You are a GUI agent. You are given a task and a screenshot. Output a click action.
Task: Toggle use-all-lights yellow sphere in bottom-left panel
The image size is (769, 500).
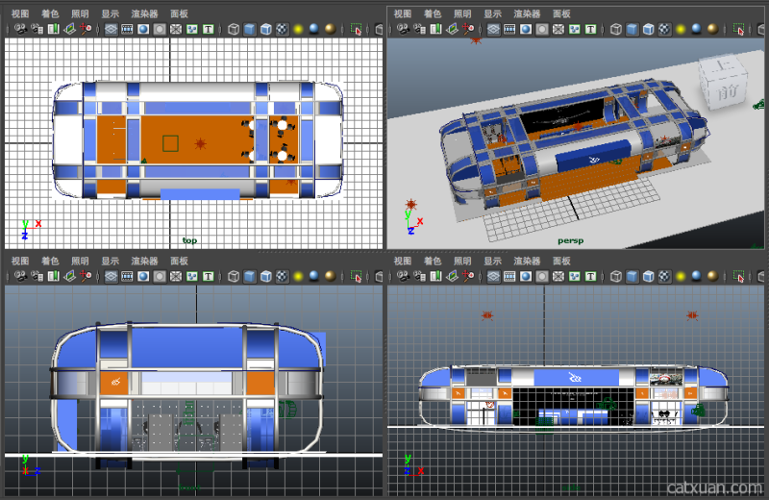pyautogui.click(x=298, y=276)
